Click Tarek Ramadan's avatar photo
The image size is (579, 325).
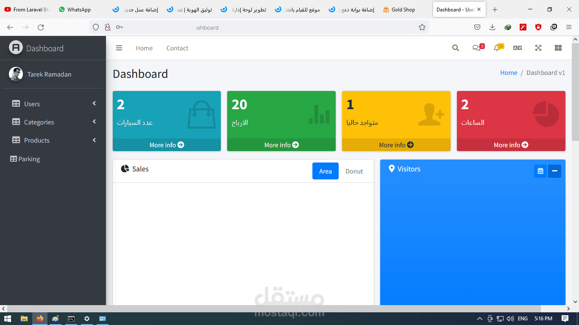click(16, 74)
